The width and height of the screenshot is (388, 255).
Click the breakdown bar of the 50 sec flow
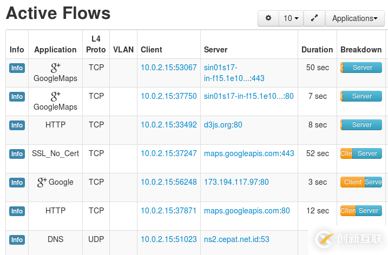point(361,68)
